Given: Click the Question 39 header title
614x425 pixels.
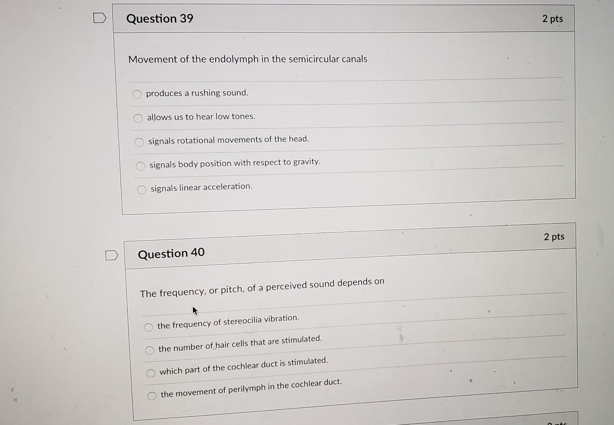Looking at the screenshot, I should click(x=160, y=18).
